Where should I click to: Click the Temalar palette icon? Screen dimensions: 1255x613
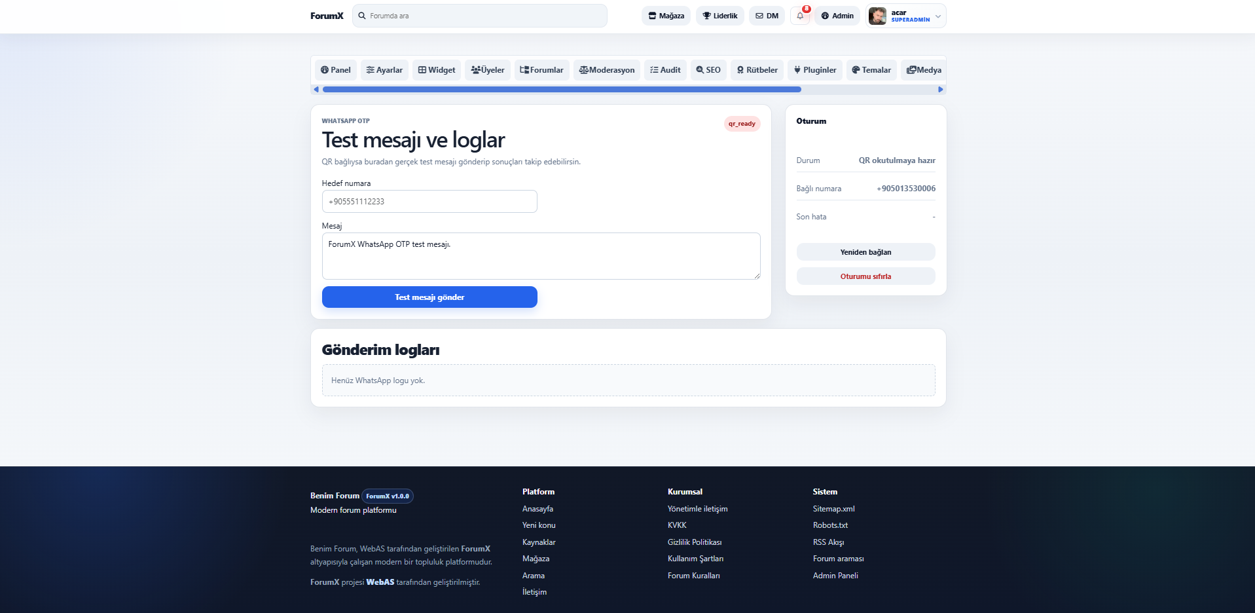click(x=856, y=70)
